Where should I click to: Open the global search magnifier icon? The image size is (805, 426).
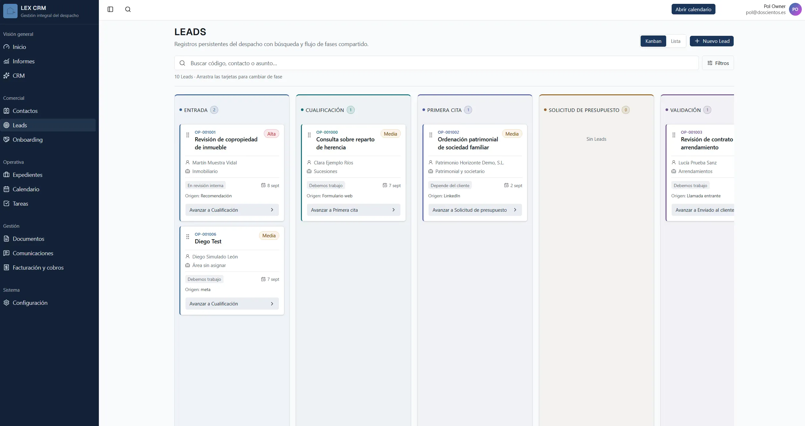tap(128, 9)
